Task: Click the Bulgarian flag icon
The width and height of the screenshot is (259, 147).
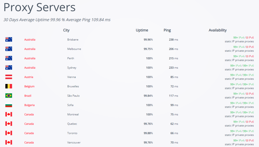Action: pyautogui.click(x=9, y=105)
